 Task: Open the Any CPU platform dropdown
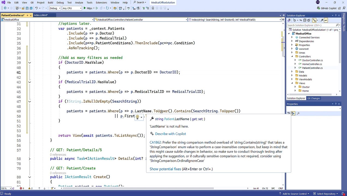80,8
